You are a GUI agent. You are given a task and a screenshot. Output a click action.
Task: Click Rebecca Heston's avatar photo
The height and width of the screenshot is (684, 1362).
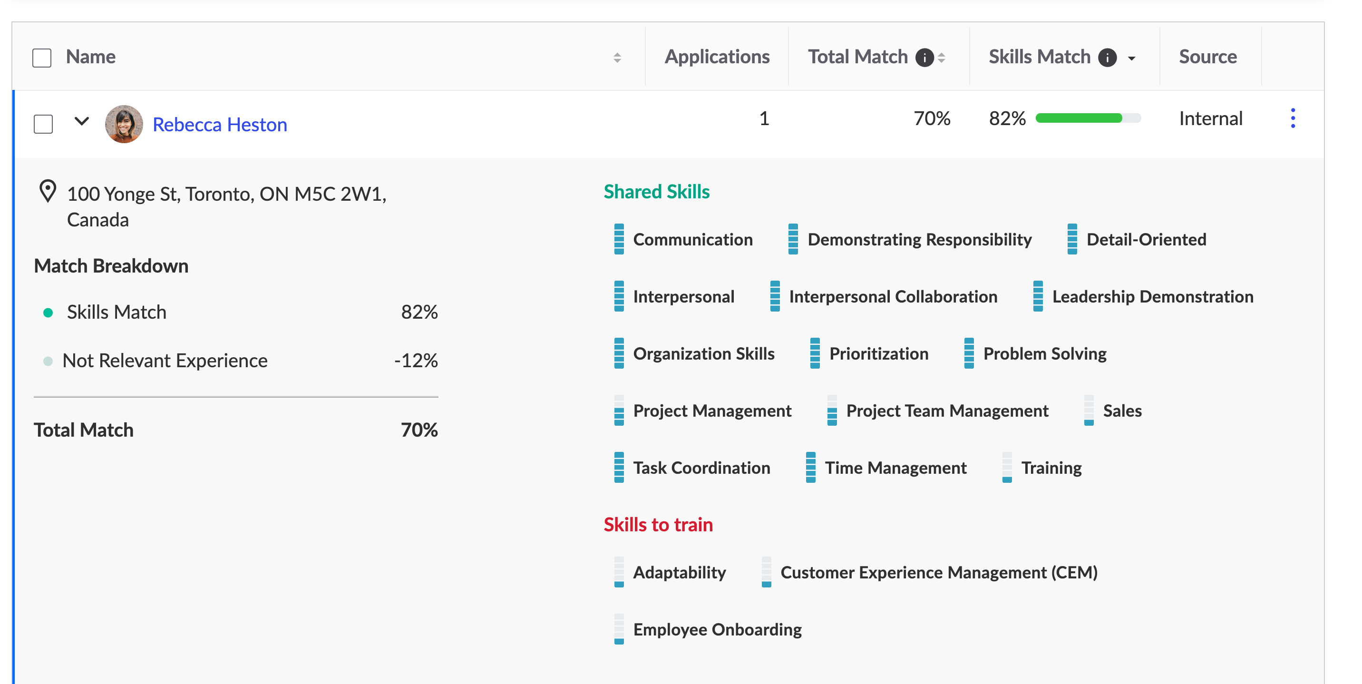(124, 124)
